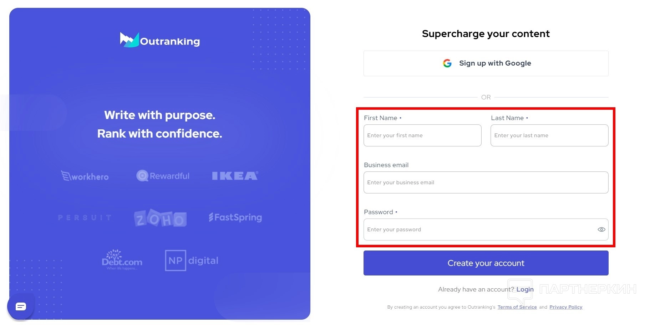The width and height of the screenshot is (655, 325).
Task: Click the FastSpring logo
Action: (235, 217)
